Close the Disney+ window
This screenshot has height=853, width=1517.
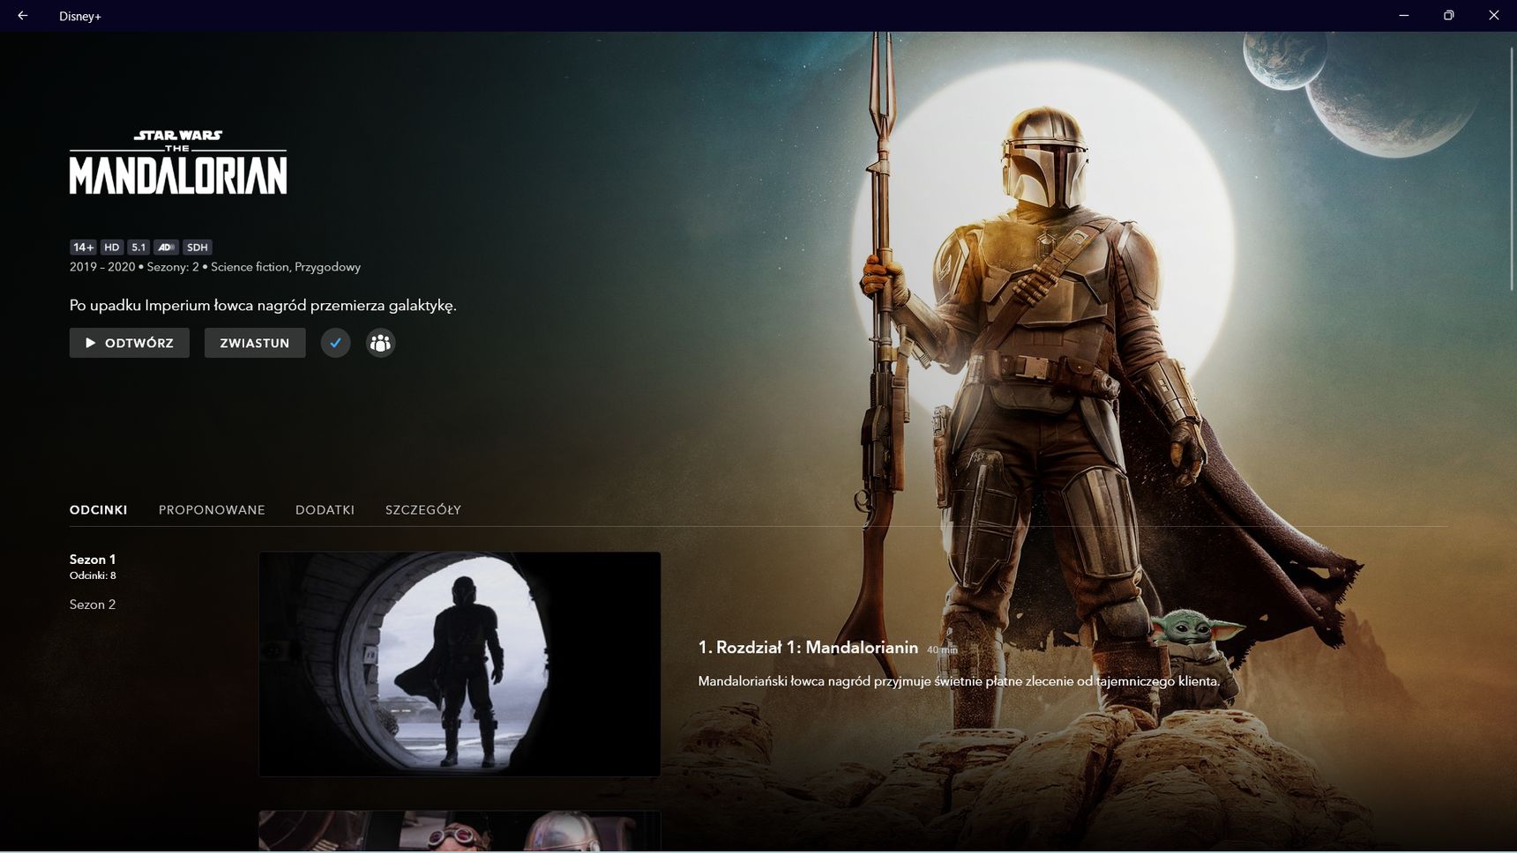pos(1494,16)
